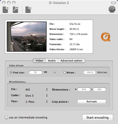The image size is (118, 124).
Task: Click the toolbar toggle pill button
Action: [113, 3]
